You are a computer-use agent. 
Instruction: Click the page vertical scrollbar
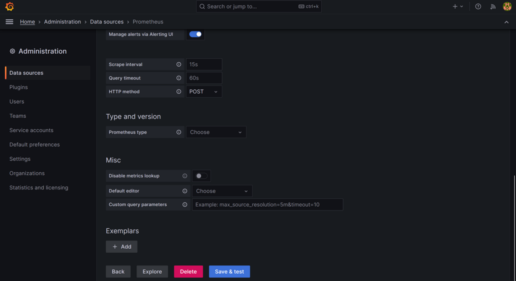(514, 228)
